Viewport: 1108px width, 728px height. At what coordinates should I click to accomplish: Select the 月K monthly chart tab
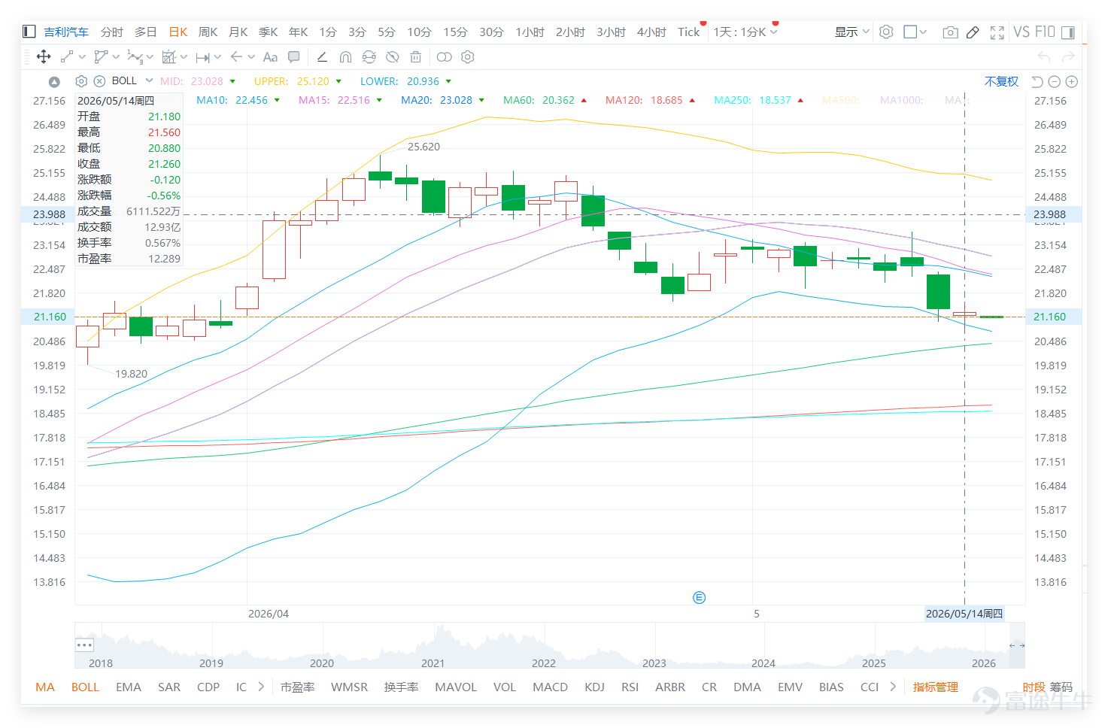[238, 32]
